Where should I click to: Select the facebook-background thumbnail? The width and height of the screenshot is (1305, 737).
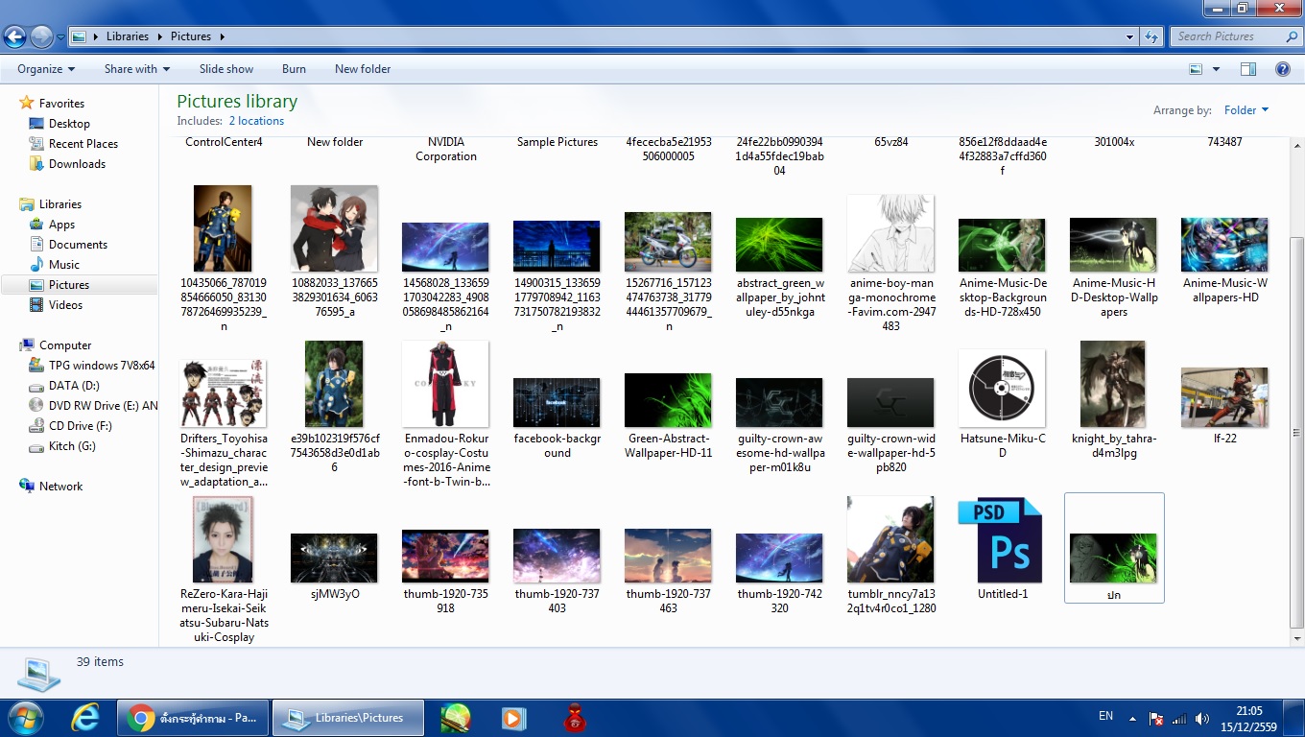point(558,417)
